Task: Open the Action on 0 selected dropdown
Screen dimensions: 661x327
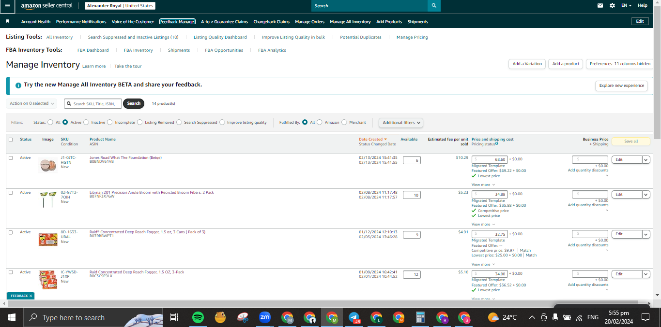Action: [32, 103]
